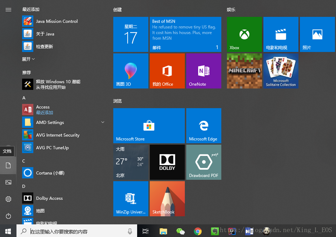This screenshot has height=237, width=336.
Task: Open Task View on taskbar
Action: [146, 231]
